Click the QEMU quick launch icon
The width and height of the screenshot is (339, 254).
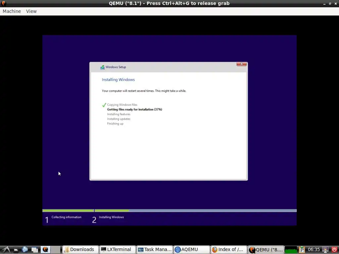pos(45,250)
